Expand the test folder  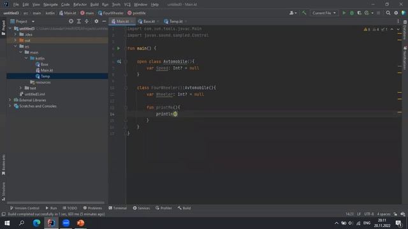tap(21, 88)
